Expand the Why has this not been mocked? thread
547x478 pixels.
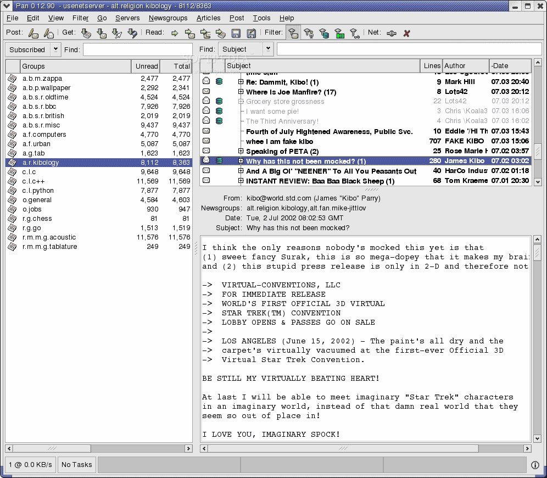pos(241,161)
